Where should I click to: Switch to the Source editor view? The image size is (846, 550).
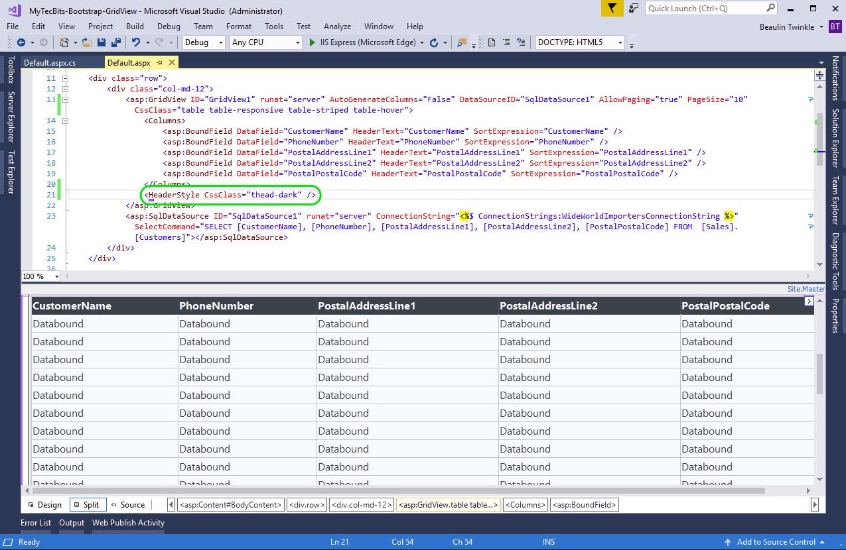click(128, 504)
